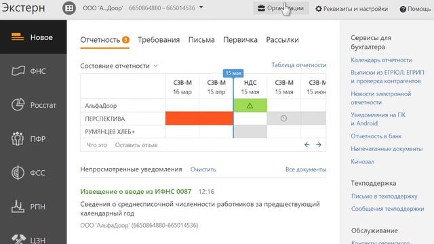Click Оставить отзыв link
This screenshot has width=434, height=244.
tap(136, 145)
